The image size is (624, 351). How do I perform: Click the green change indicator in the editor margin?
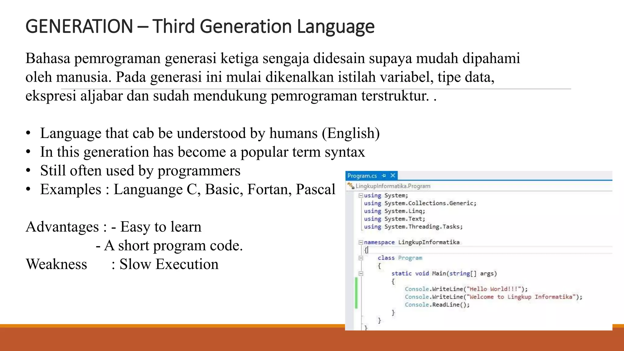[356, 293]
